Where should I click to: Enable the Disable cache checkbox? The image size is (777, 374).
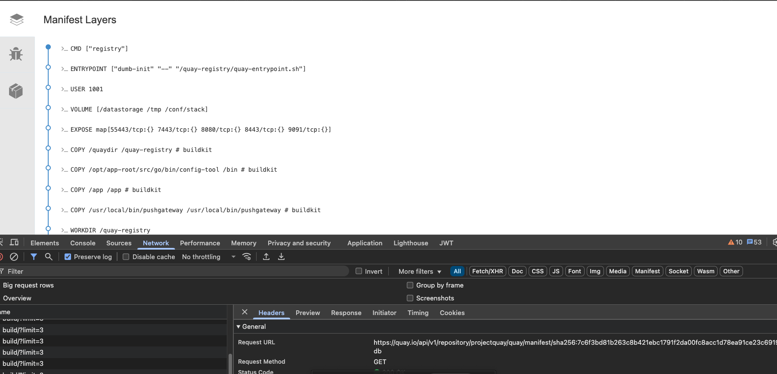(x=126, y=257)
